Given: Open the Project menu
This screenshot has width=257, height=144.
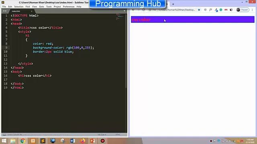Looking at the screenshot, I should (x=57, y=7).
